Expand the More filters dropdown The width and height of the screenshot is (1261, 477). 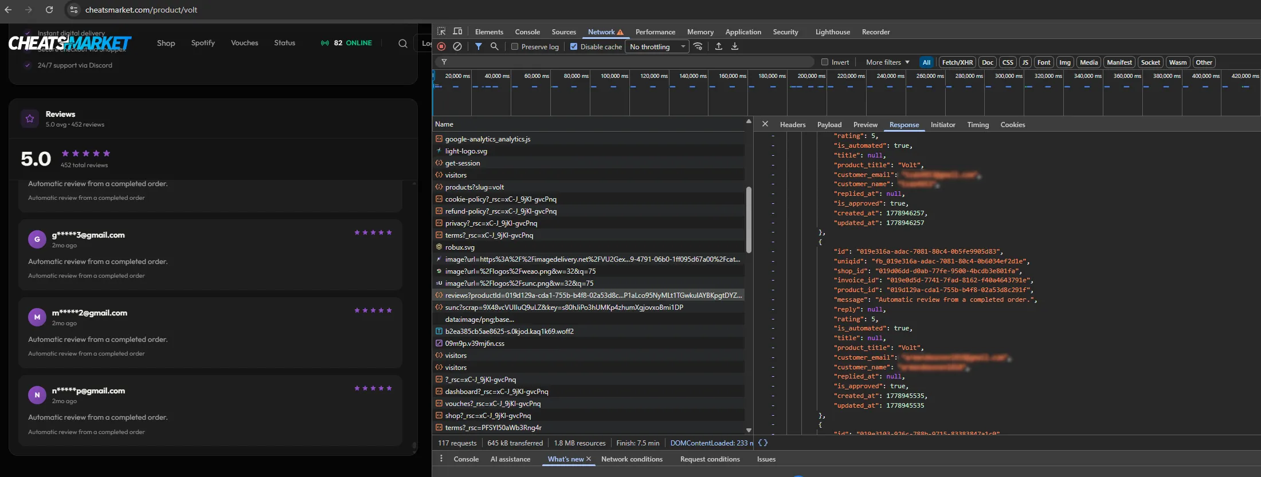887,62
